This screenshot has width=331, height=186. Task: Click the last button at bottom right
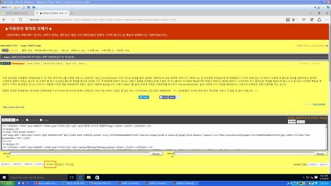[323, 164]
